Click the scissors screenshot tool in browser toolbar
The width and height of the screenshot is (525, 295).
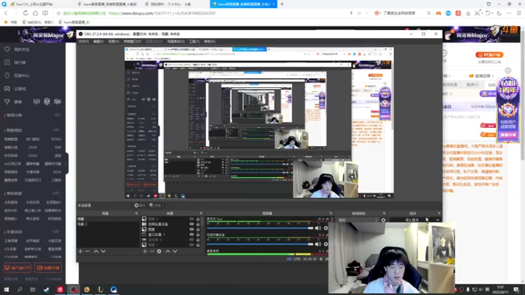478,13
